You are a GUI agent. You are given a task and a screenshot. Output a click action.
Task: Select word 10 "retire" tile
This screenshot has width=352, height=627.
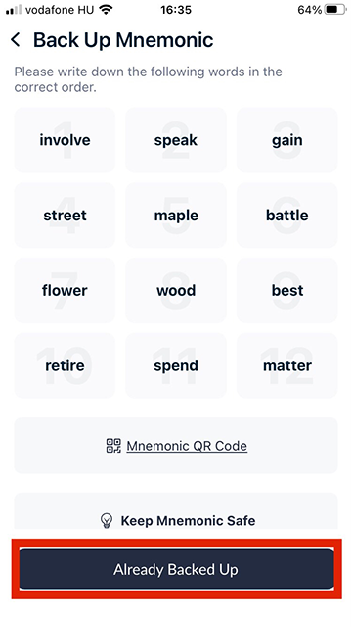[x=65, y=365]
